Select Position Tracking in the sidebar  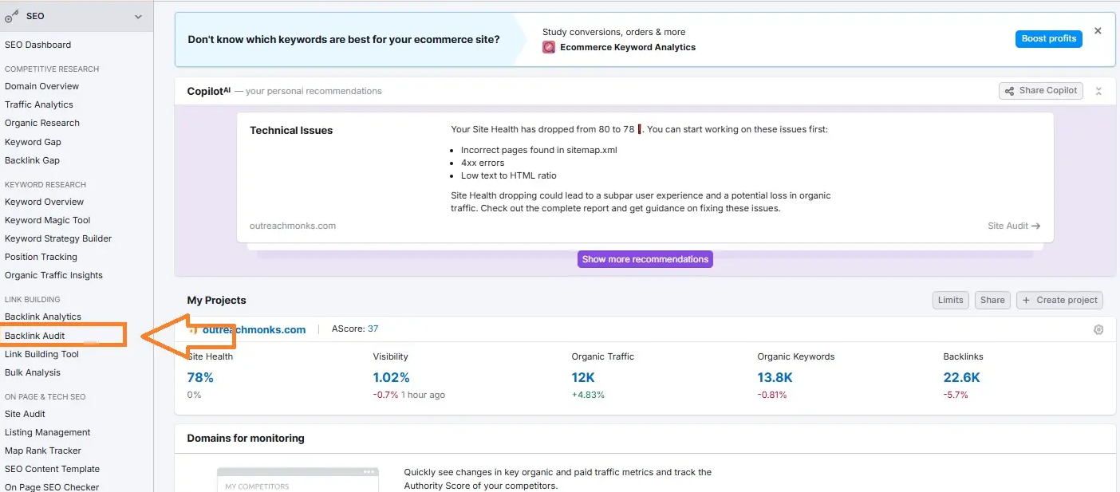pos(41,257)
